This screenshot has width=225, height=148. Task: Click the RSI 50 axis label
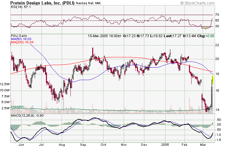pyautogui.click(x=217, y=21)
